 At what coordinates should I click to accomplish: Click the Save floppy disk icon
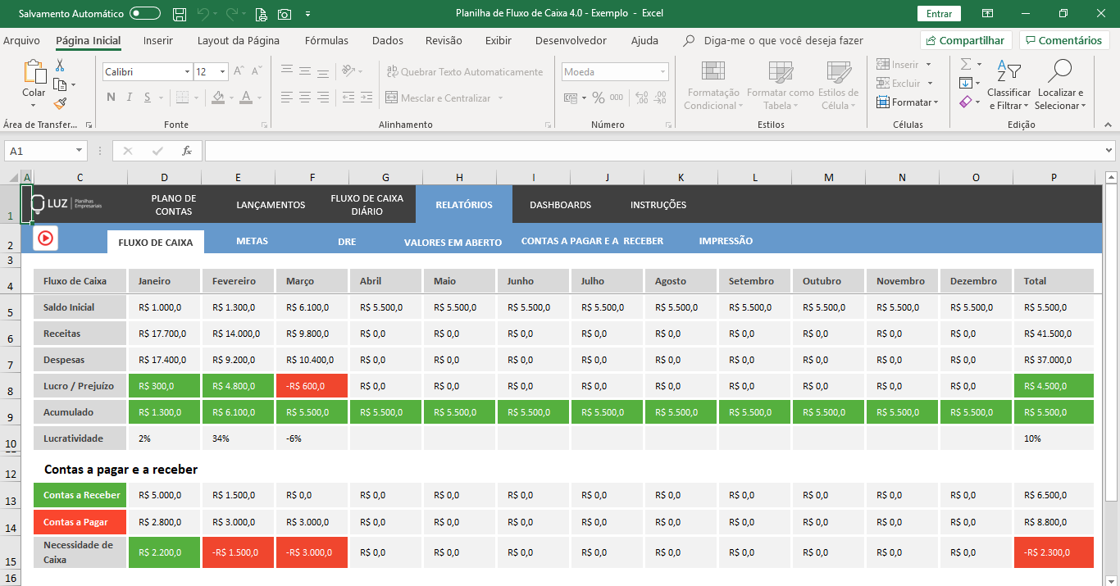180,14
